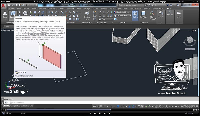Click the Unnamed UCS label below ViewCube
This screenshot has height=116, width=200.
click(x=190, y=49)
